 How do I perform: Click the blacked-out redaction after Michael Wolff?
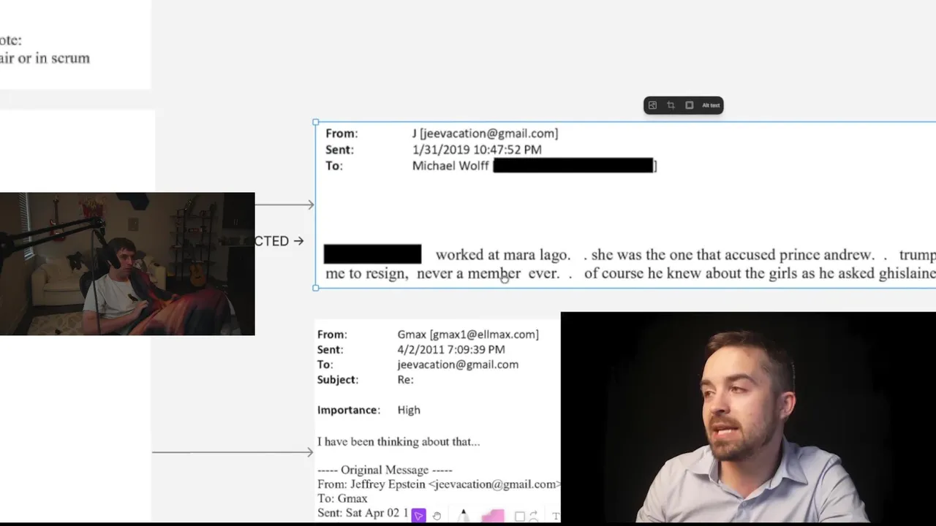coord(573,166)
